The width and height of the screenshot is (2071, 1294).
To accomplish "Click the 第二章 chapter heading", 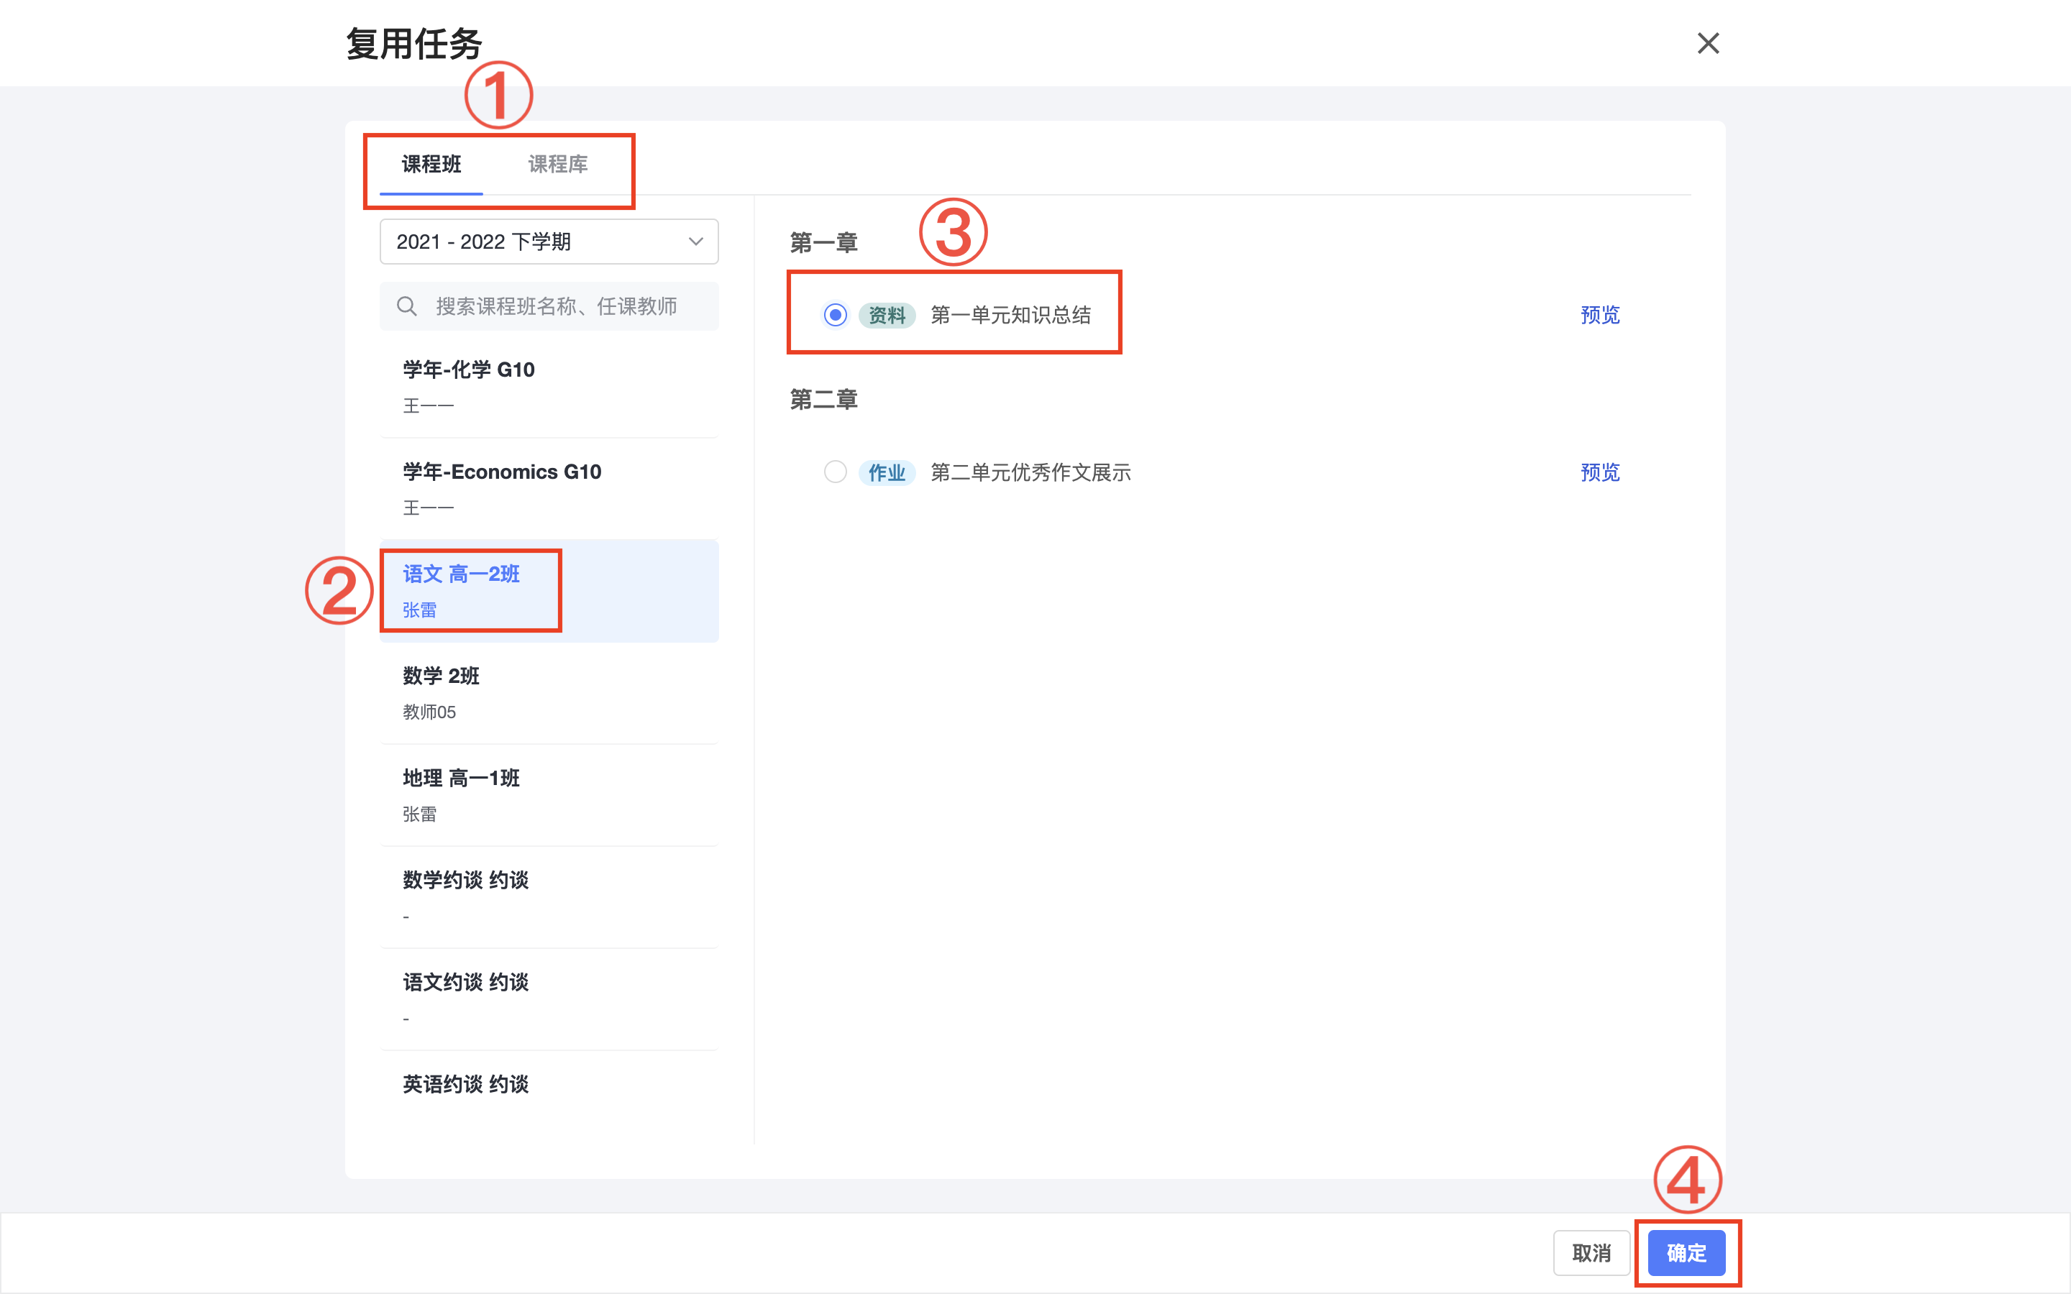I will (x=823, y=400).
